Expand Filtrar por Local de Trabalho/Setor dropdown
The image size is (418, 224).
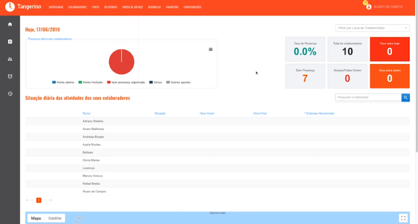tap(372, 28)
